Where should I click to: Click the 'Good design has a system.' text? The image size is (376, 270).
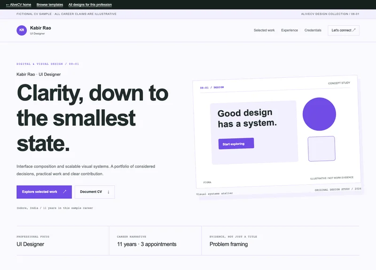click(x=247, y=118)
